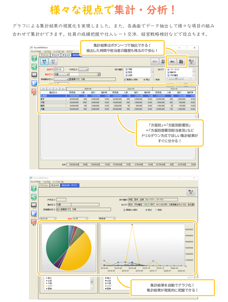Open the メール icon in the upper window sidebar
The width and height of the screenshot is (228, 302).
34,75
